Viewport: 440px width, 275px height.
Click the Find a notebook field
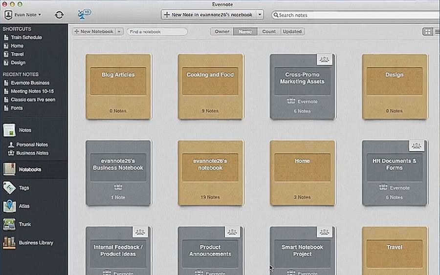pos(157,32)
